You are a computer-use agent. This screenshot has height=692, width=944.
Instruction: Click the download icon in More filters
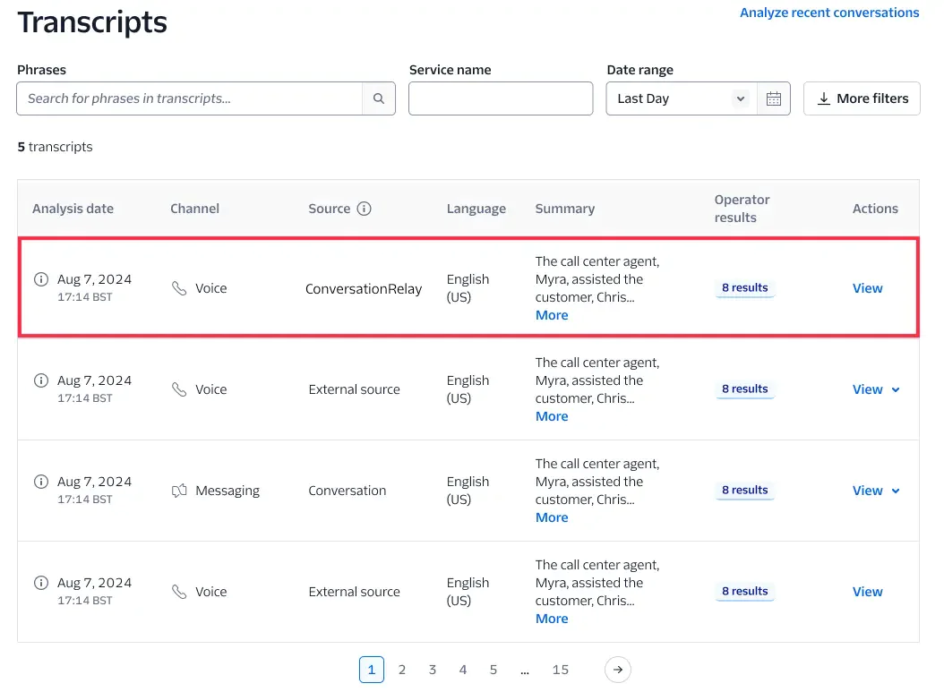[x=824, y=98]
